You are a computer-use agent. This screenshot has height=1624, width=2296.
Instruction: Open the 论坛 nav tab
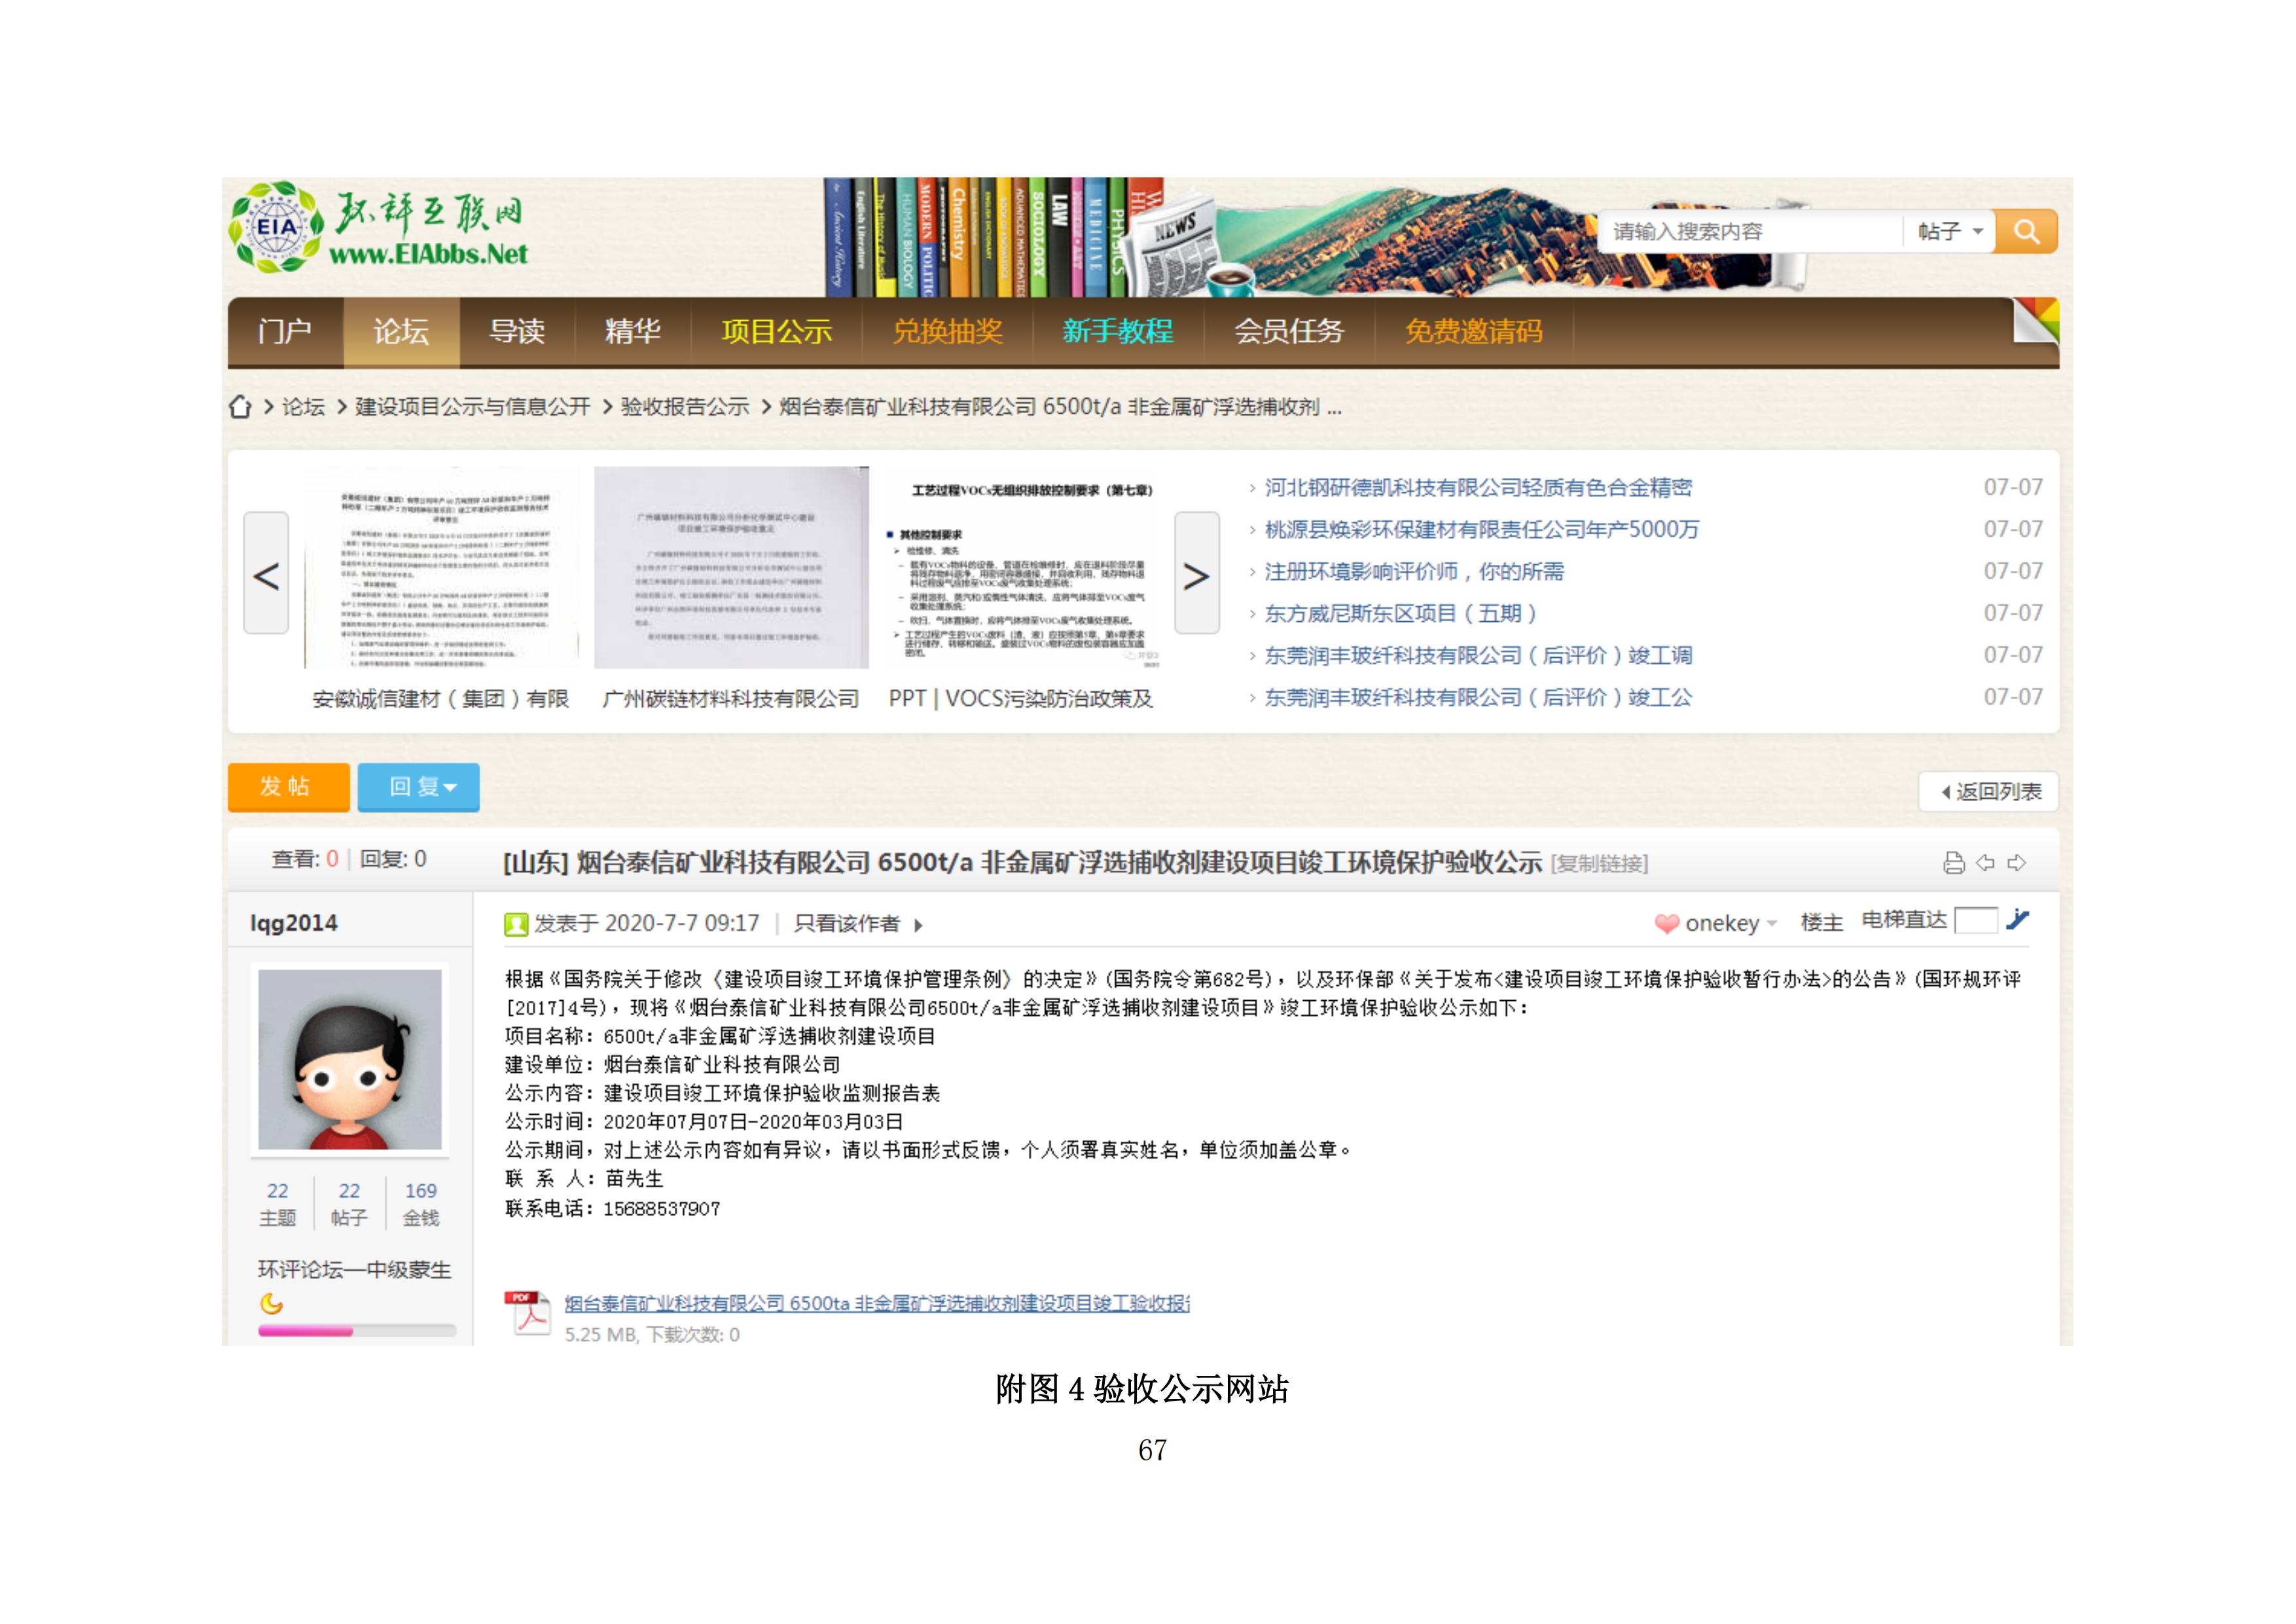[x=401, y=331]
